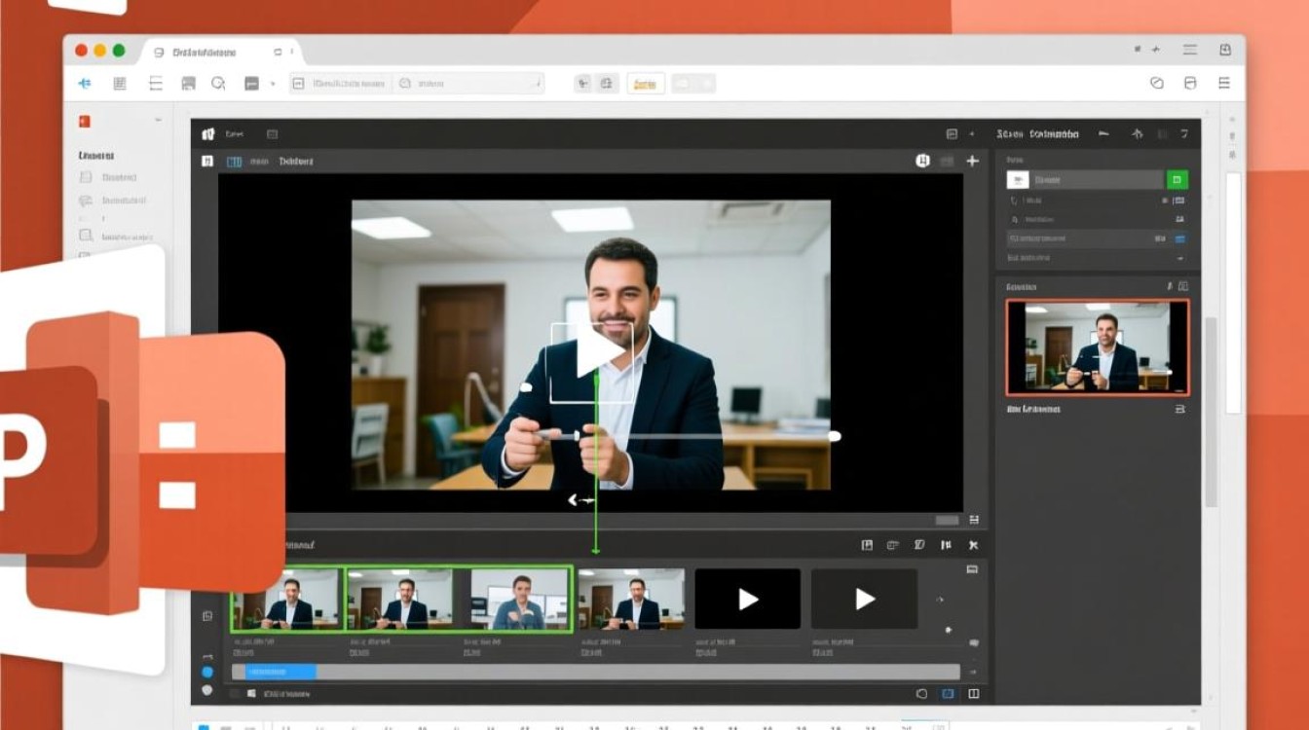Expand the dropdown arrow in the right properties panel
The width and height of the screenshot is (1309, 730).
(x=1180, y=259)
